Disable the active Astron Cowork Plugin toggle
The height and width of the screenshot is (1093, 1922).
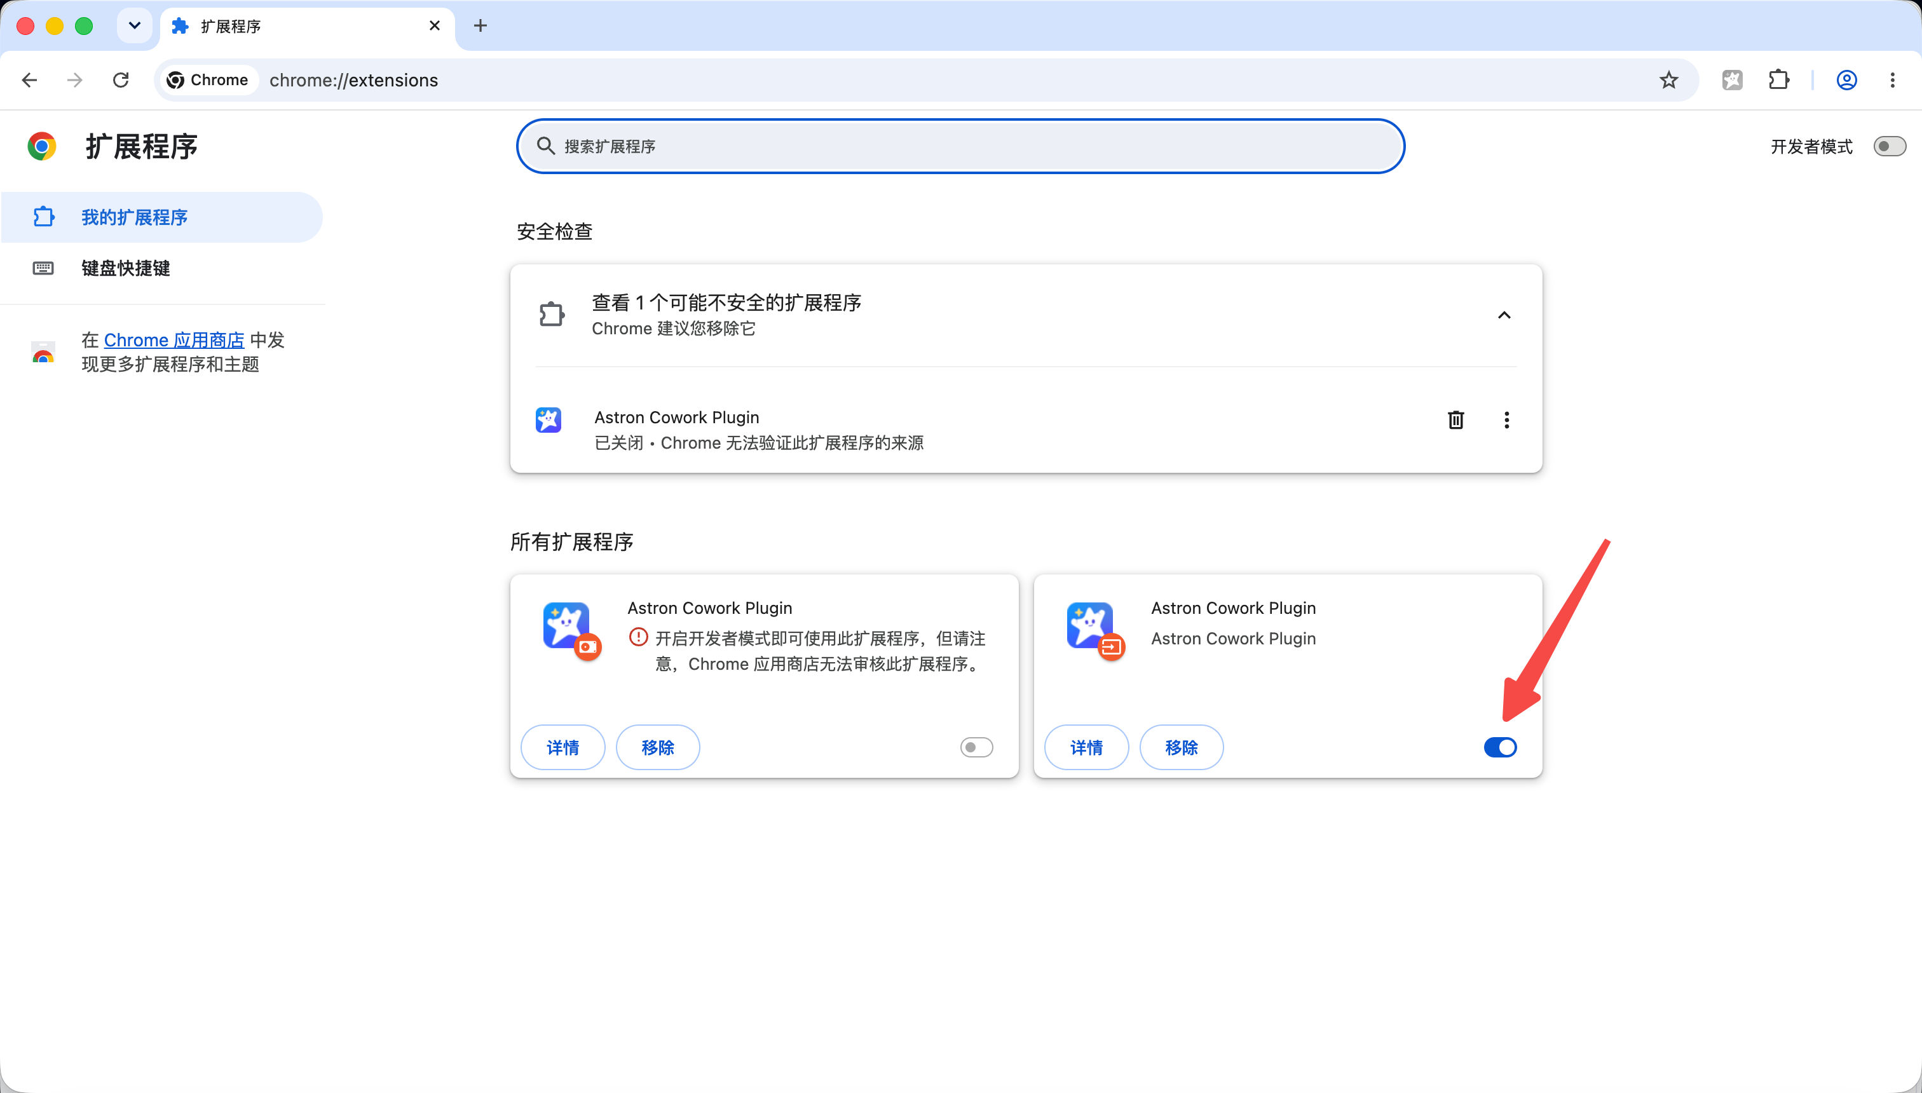point(1500,747)
